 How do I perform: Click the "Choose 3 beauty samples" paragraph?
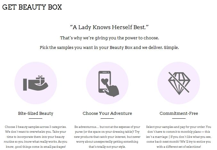click(36, 137)
